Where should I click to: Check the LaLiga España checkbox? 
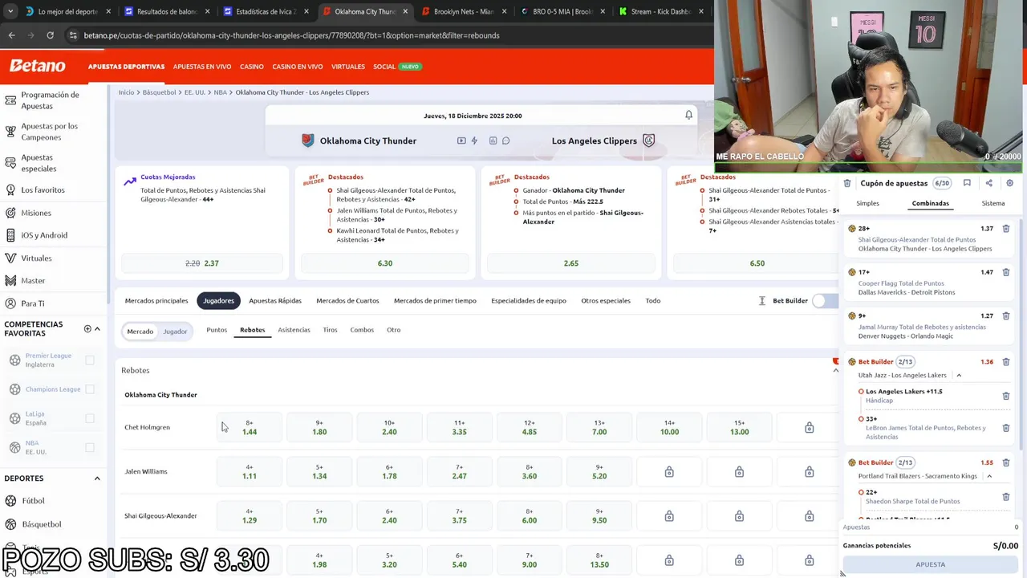coord(90,418)
